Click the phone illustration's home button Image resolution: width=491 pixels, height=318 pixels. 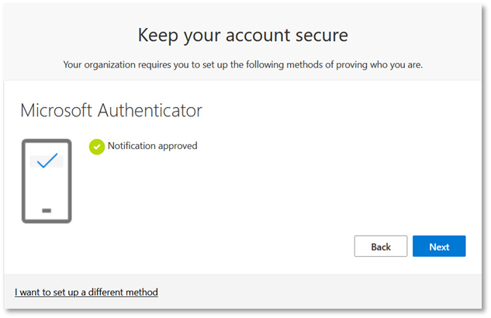47,210
